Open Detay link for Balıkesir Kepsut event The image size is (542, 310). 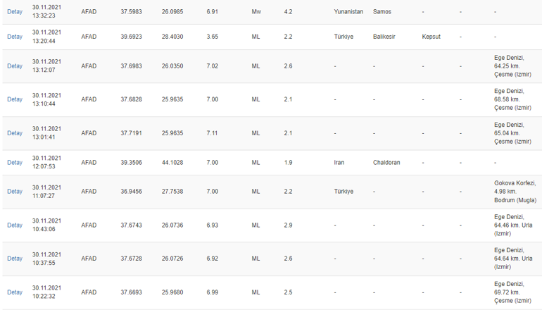tap(15, 37)
